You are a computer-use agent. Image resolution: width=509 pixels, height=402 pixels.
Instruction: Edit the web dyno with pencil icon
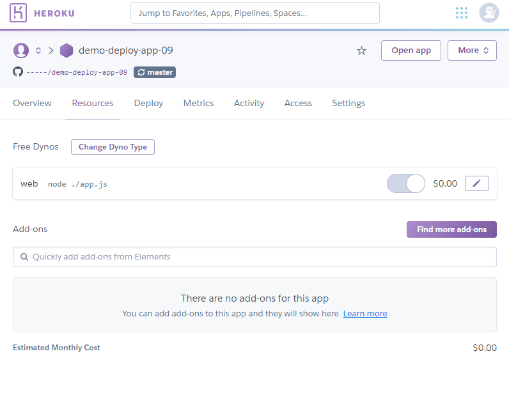point(476,183)
